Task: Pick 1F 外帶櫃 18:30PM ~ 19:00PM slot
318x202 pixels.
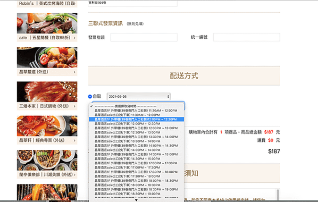Action: 136,190
